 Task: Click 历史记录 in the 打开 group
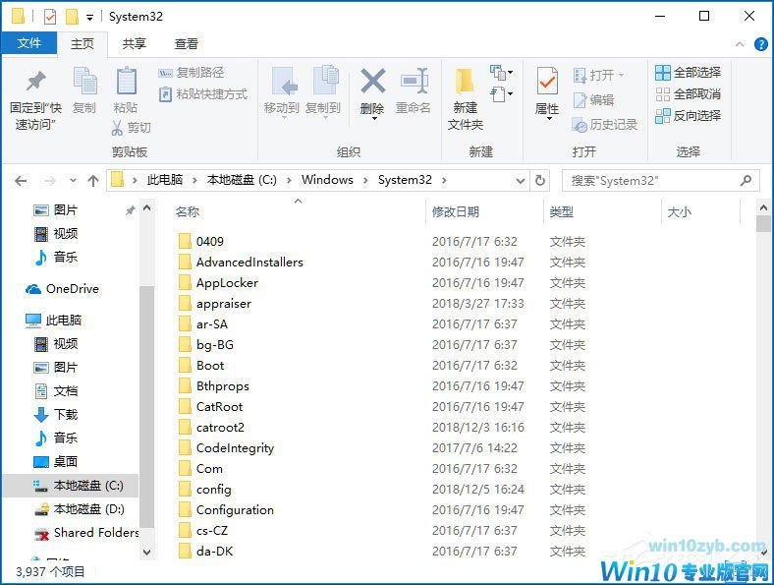coord(605,125)
